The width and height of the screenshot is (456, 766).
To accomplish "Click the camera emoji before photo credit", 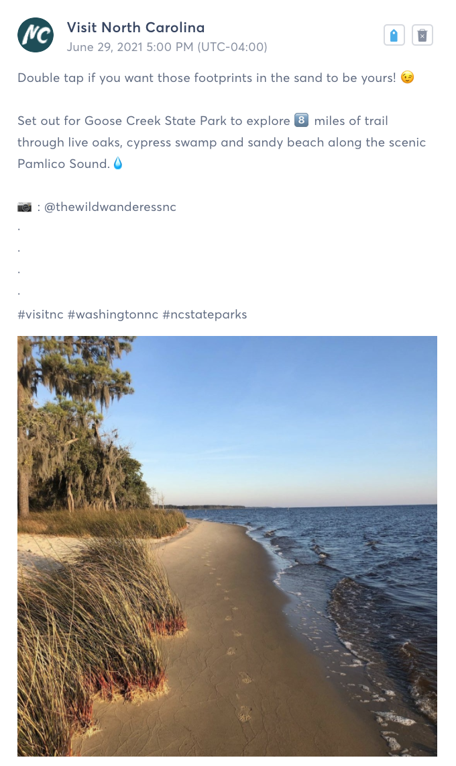I will click(x=24, y=207).
